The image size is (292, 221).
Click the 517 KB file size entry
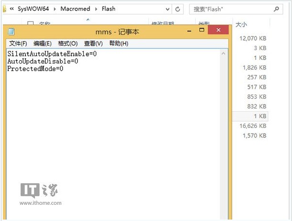pos(257,87)
